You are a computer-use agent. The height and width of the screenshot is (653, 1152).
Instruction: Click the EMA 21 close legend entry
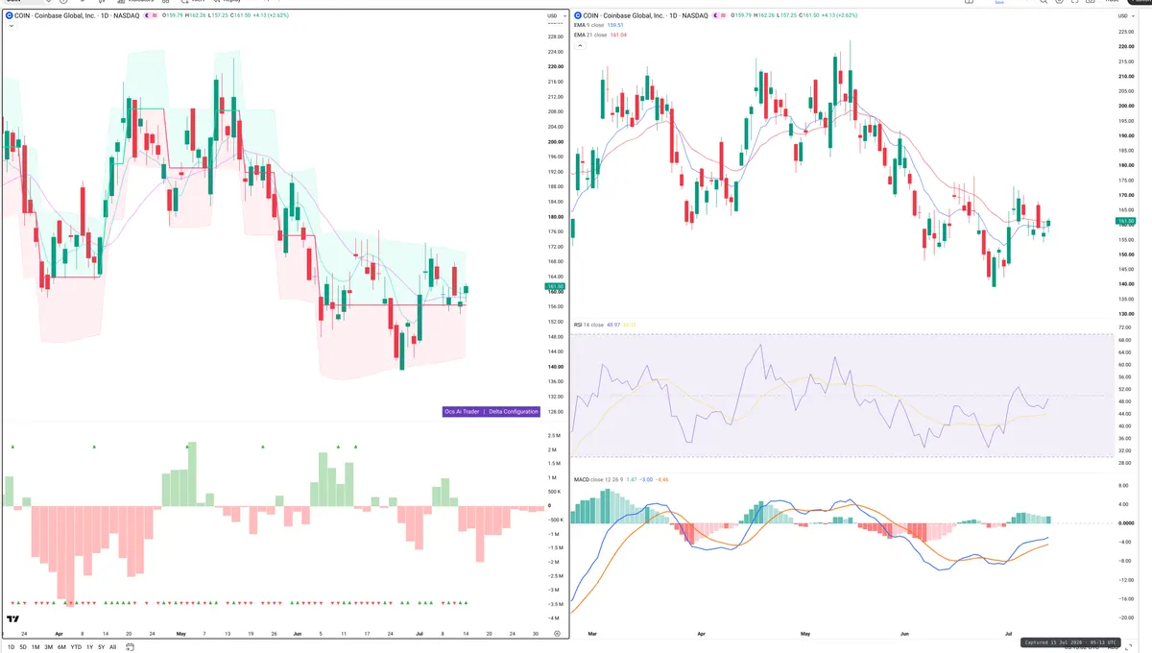point(591,35)
